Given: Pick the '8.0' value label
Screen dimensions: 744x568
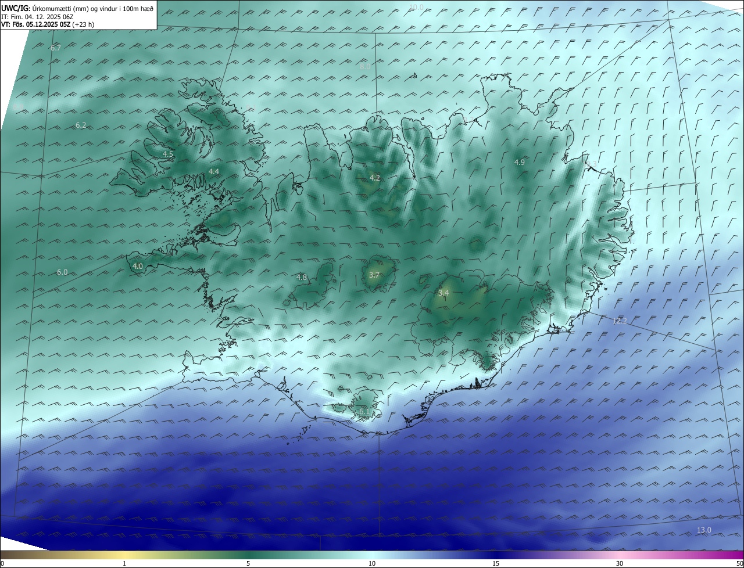Looking at the screenshot, I should point(365,67).
